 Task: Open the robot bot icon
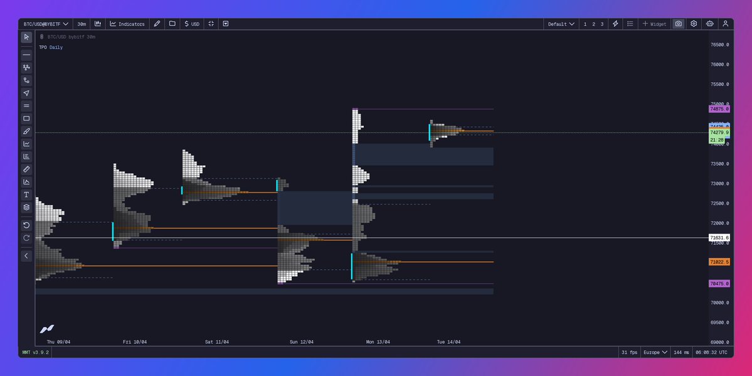[710, 23]
